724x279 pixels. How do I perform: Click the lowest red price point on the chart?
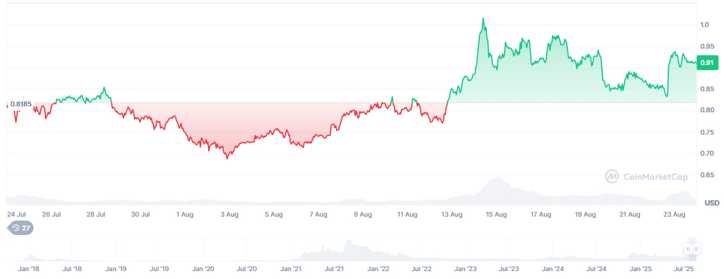(x=227, y=158)
